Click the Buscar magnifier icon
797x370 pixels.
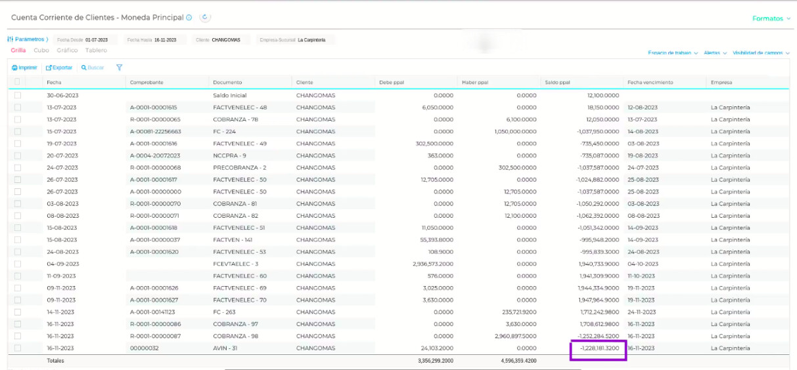tap(83, 68)
